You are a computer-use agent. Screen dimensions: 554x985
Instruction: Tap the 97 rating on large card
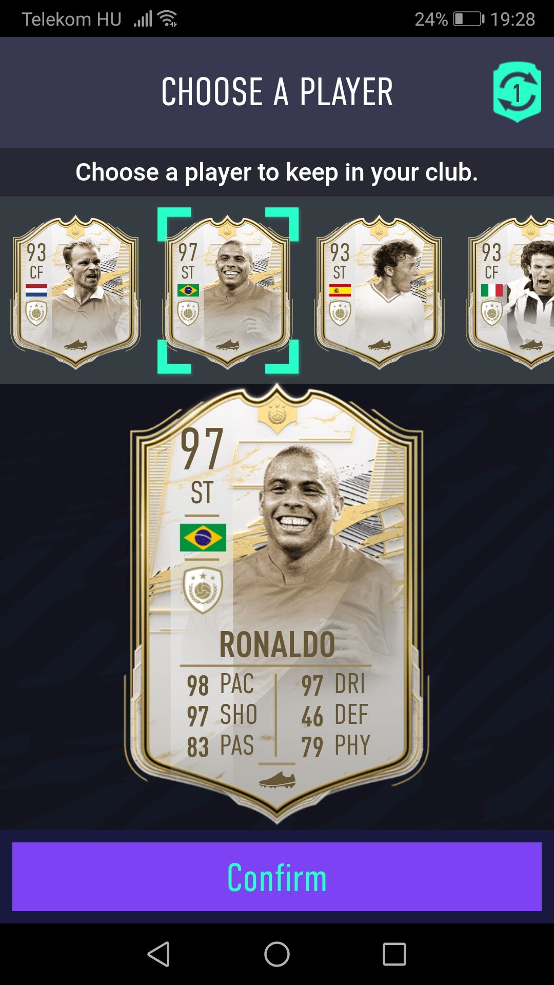(202, 449)
